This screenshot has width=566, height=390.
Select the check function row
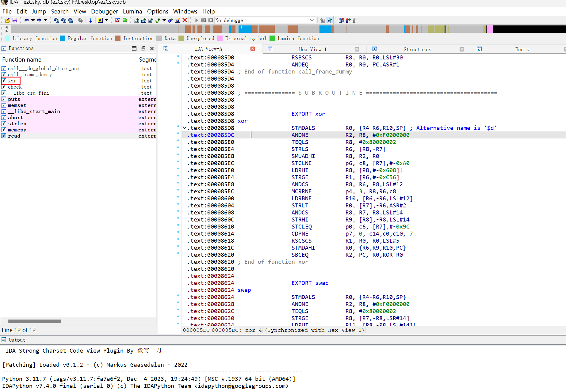click(78, 87)
